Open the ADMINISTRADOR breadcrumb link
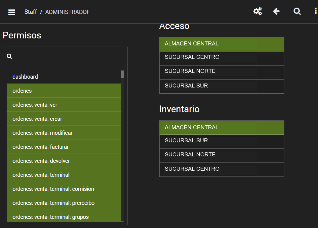 [x=67, y=12]
